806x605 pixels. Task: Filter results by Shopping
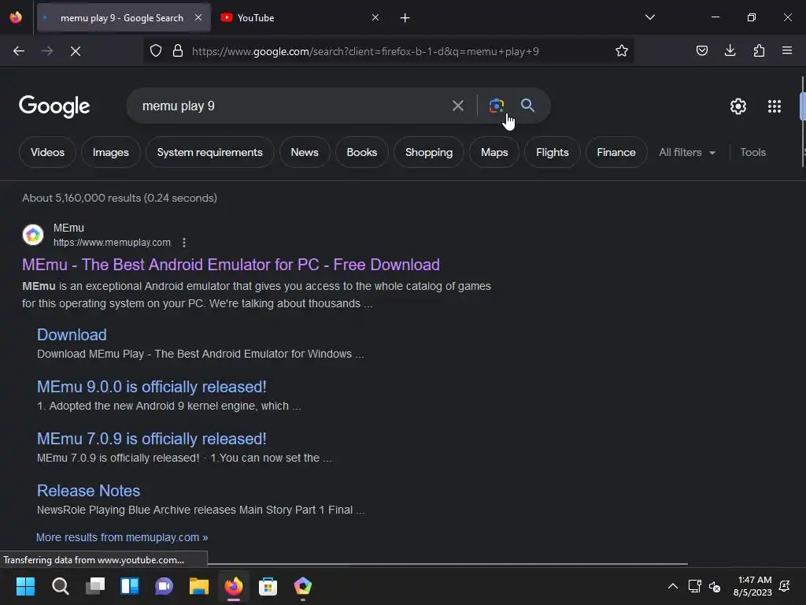pos(429,152)
